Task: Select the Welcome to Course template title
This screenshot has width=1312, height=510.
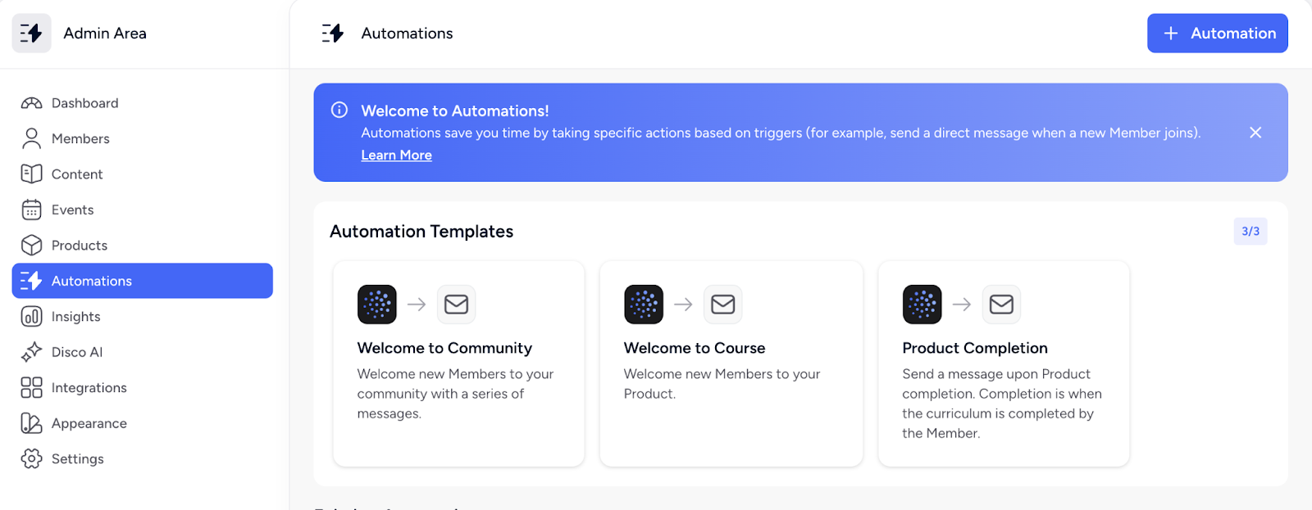Action: (x=695, y=348)
